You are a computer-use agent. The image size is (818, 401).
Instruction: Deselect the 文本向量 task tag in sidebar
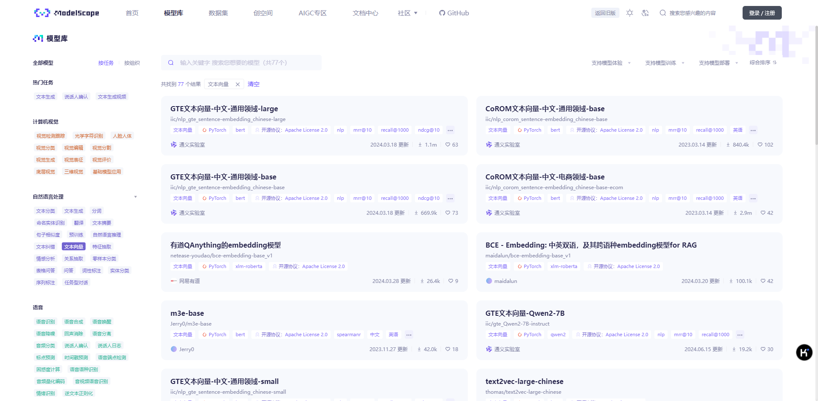74,247
